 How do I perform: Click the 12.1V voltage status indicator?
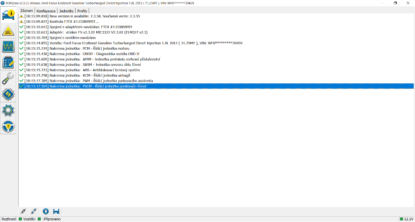[x=406, y=219]
